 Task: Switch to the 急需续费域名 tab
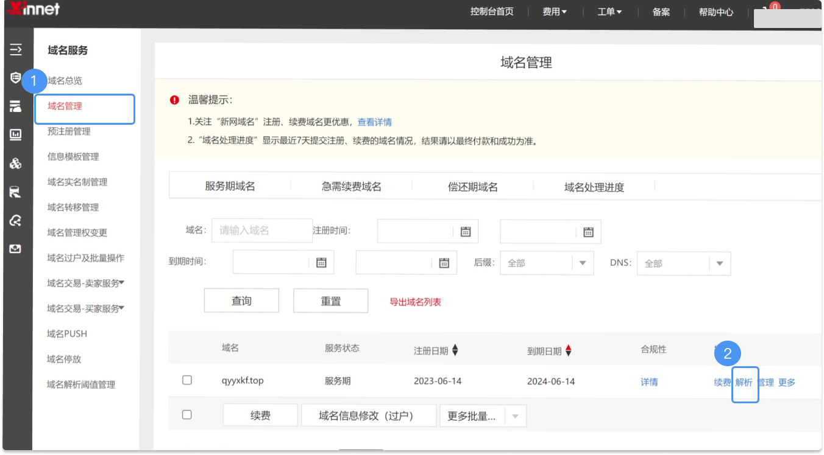(352, 187)
